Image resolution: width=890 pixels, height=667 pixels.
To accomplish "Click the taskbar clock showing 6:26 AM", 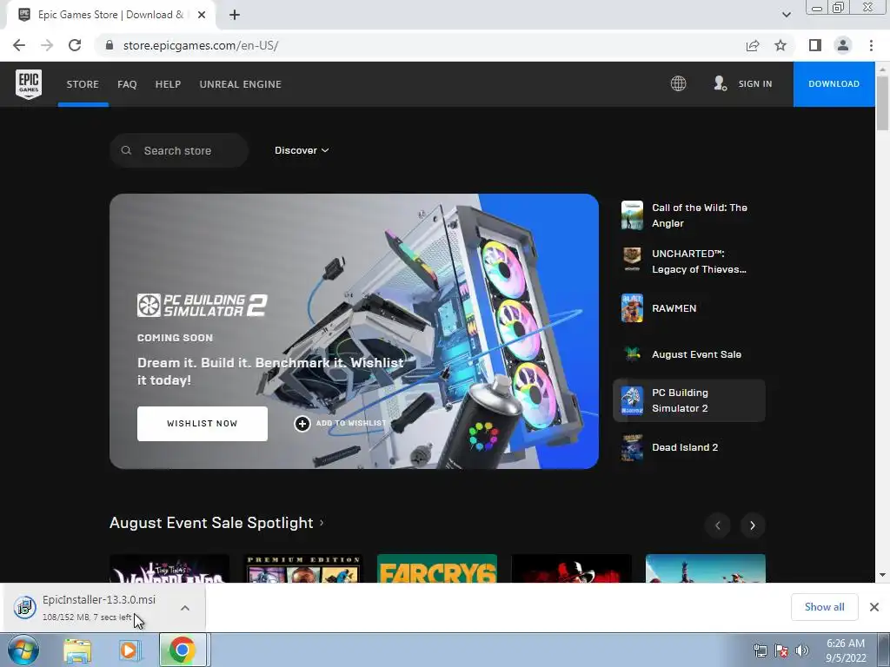I will tap(846, 650).
